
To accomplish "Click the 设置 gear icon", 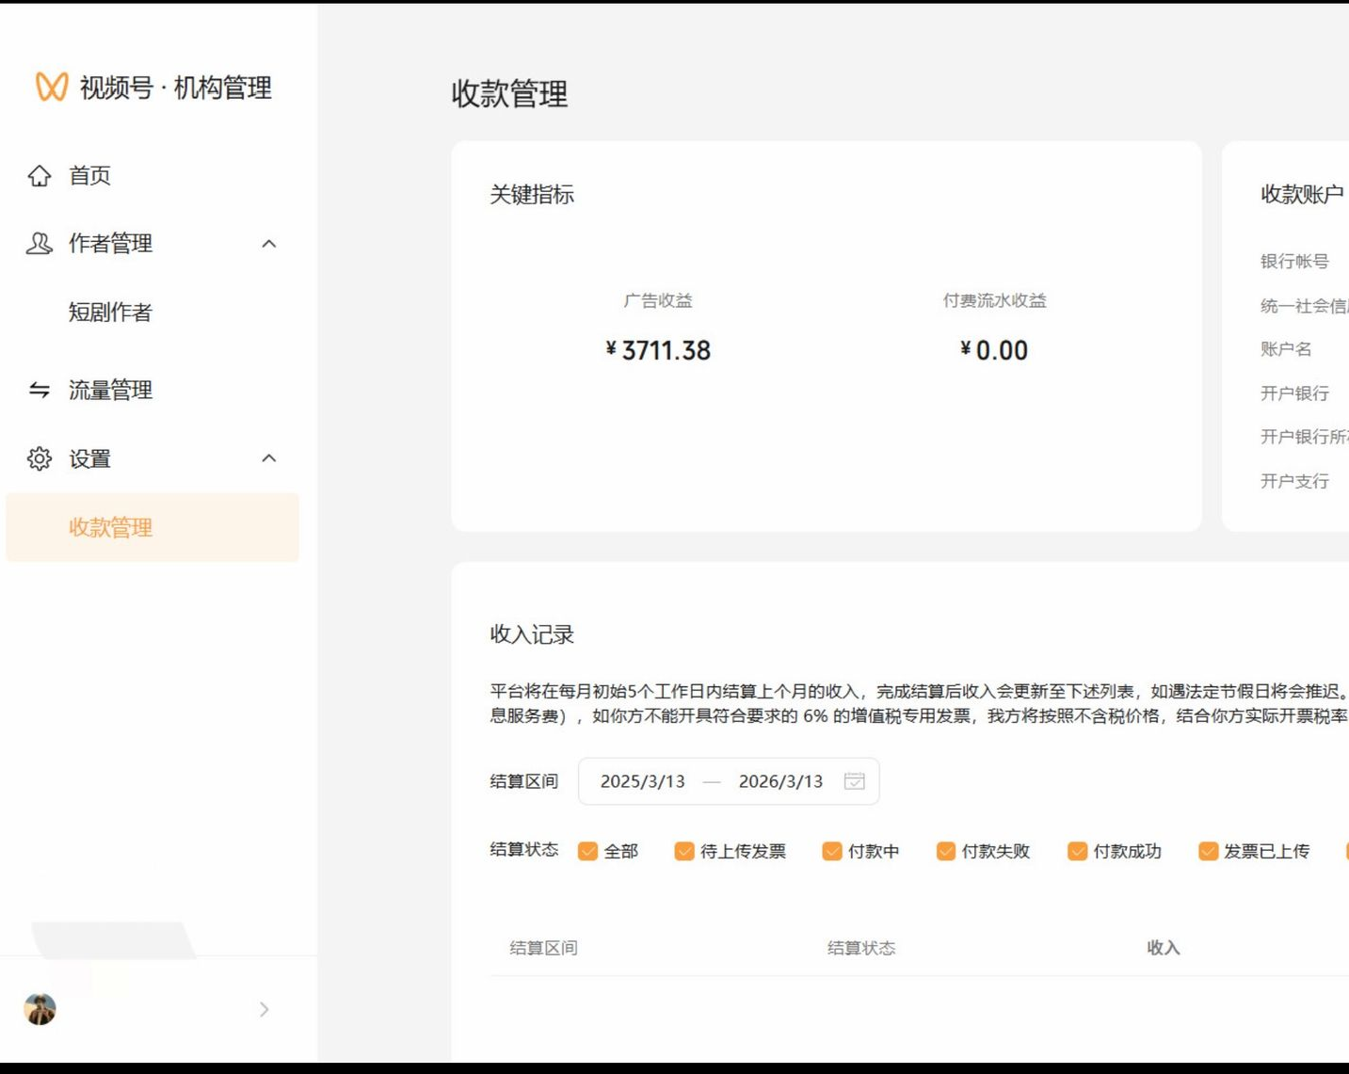I will [40, 458].
